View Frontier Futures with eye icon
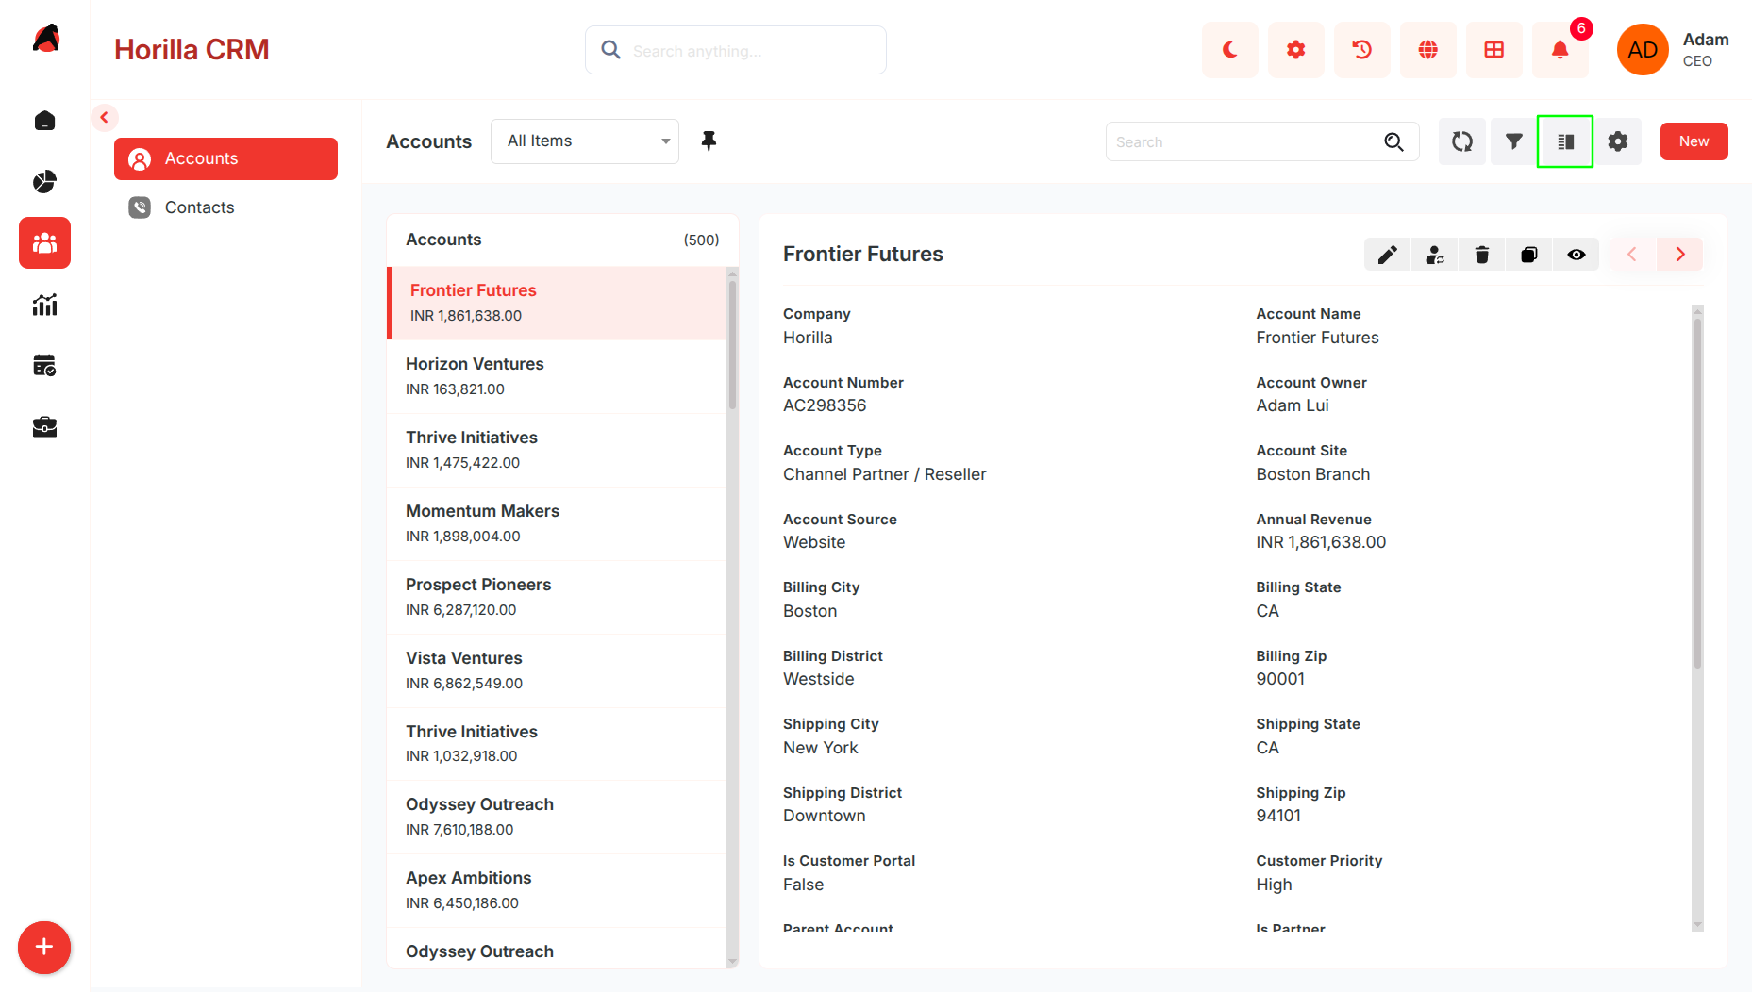 coord(1577,255)
